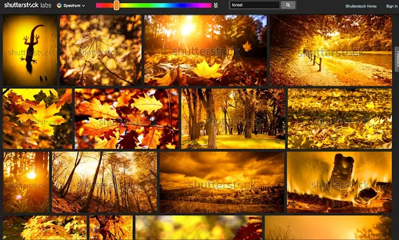Click the magnifying glass search button
Viewport: 399px width, 240px height.
288,5
